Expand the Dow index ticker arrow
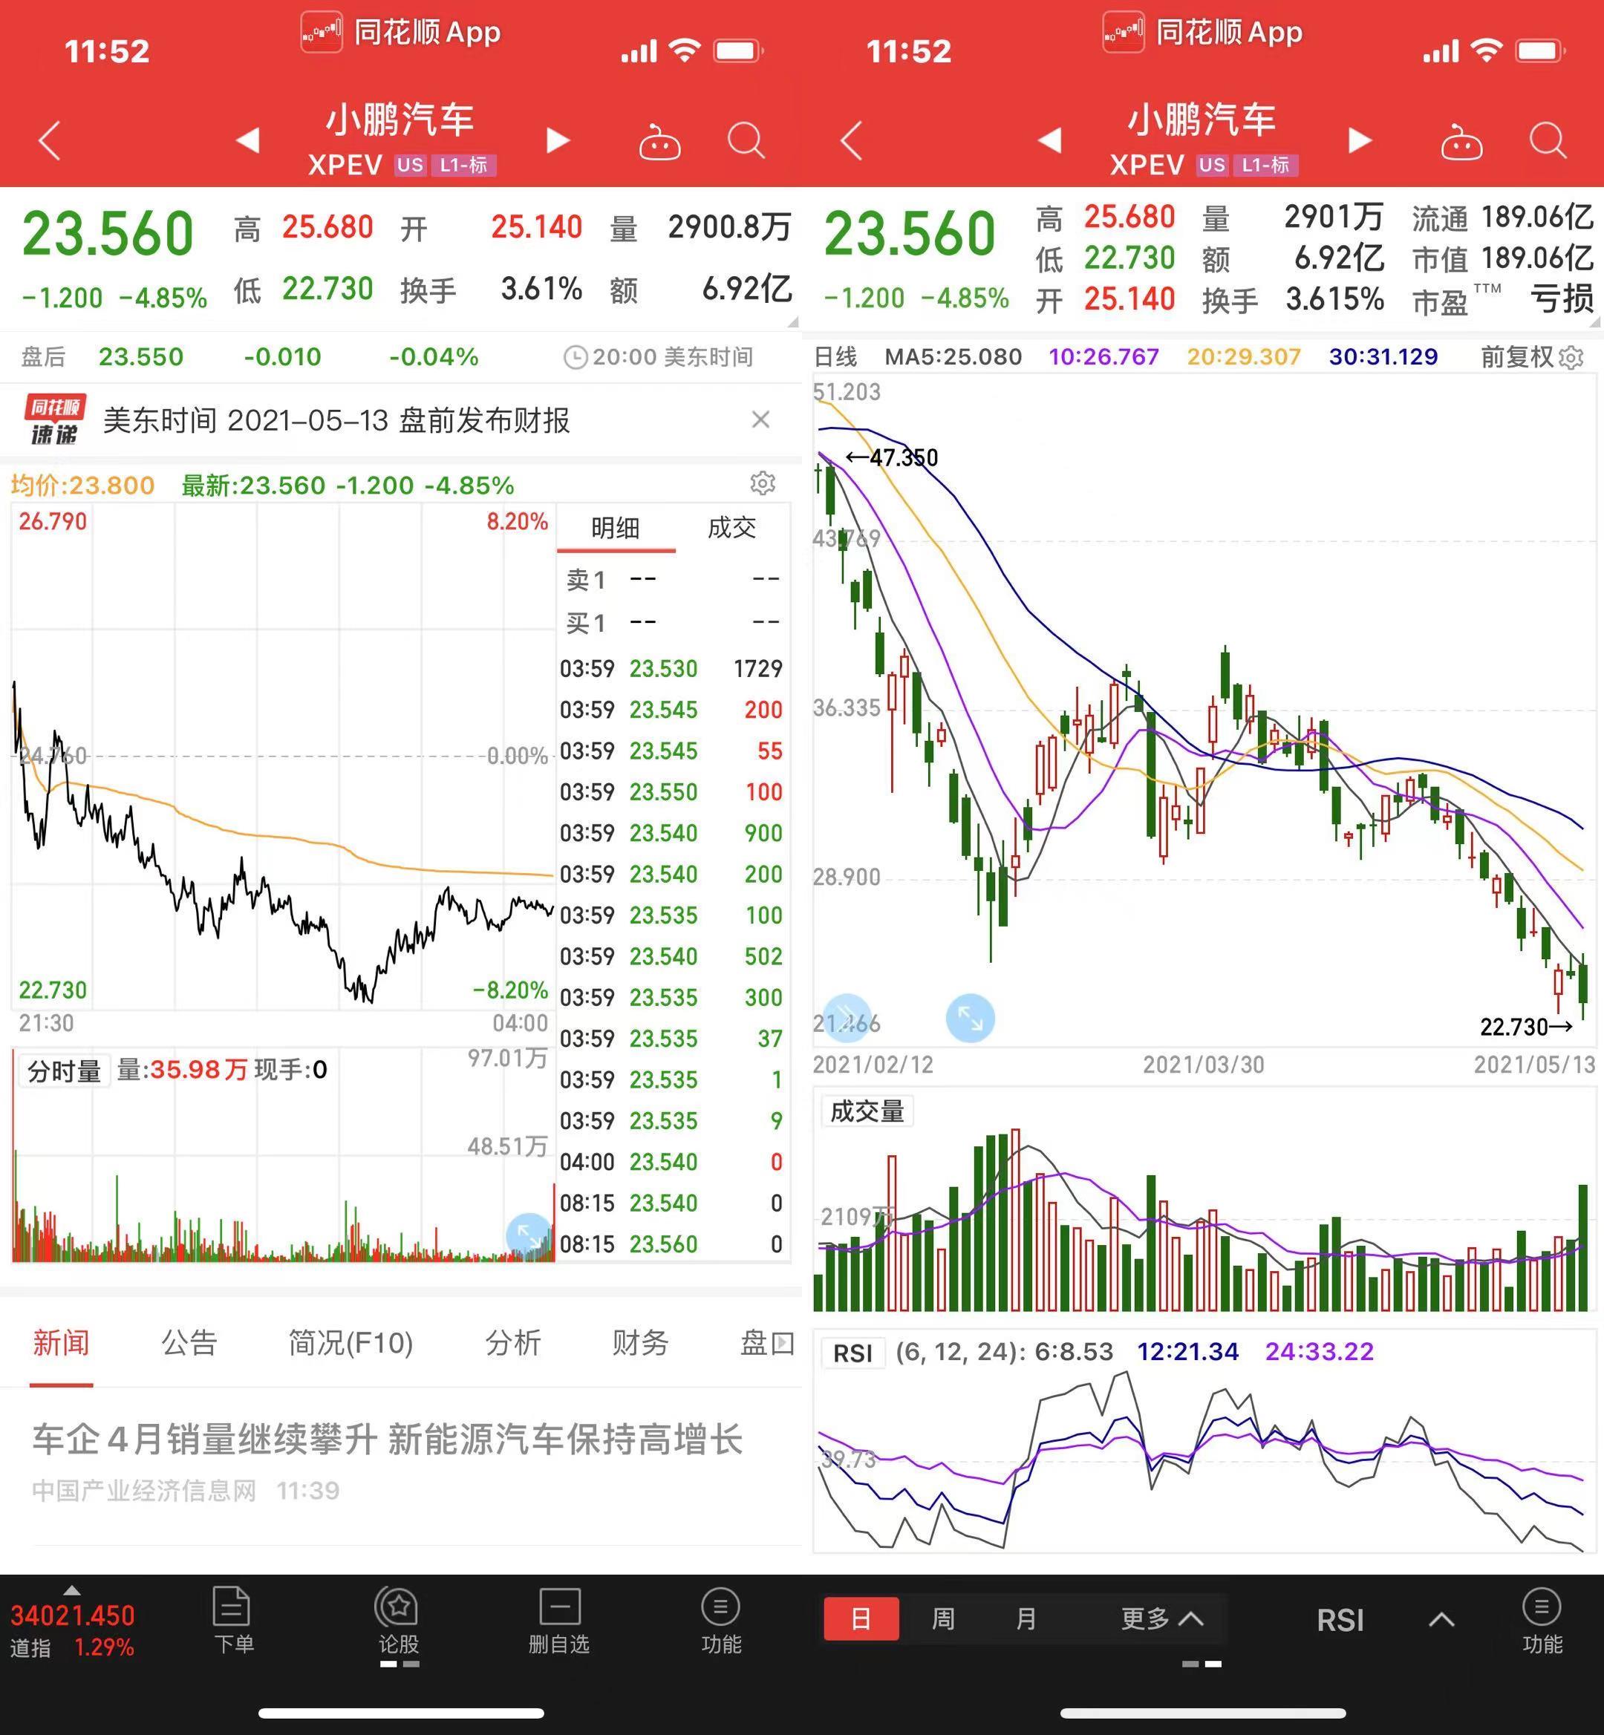The height and width of the screenshot is (1735, 1604). click(x=72, y=1590)
